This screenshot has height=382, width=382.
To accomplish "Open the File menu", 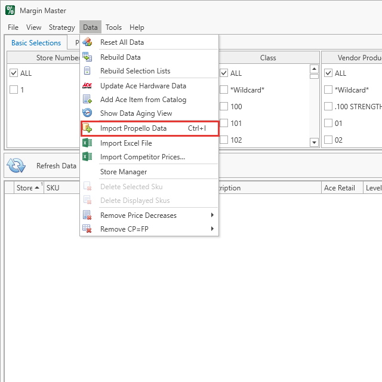I will [13, 27].
